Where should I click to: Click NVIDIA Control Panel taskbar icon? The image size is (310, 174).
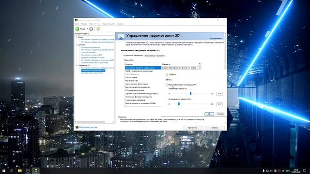[x=35, y=171]
